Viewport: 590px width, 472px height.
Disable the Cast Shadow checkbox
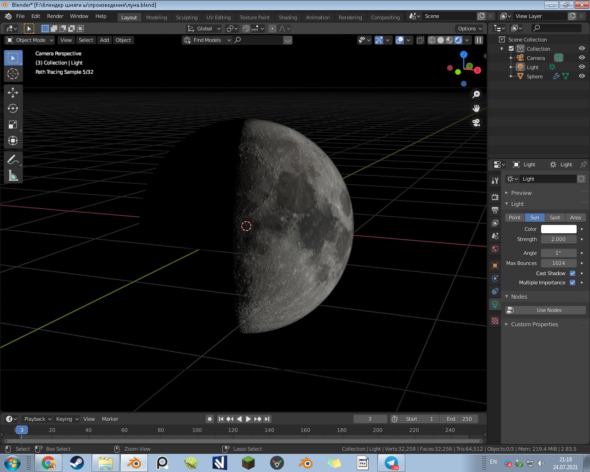[x=572, y=273]
